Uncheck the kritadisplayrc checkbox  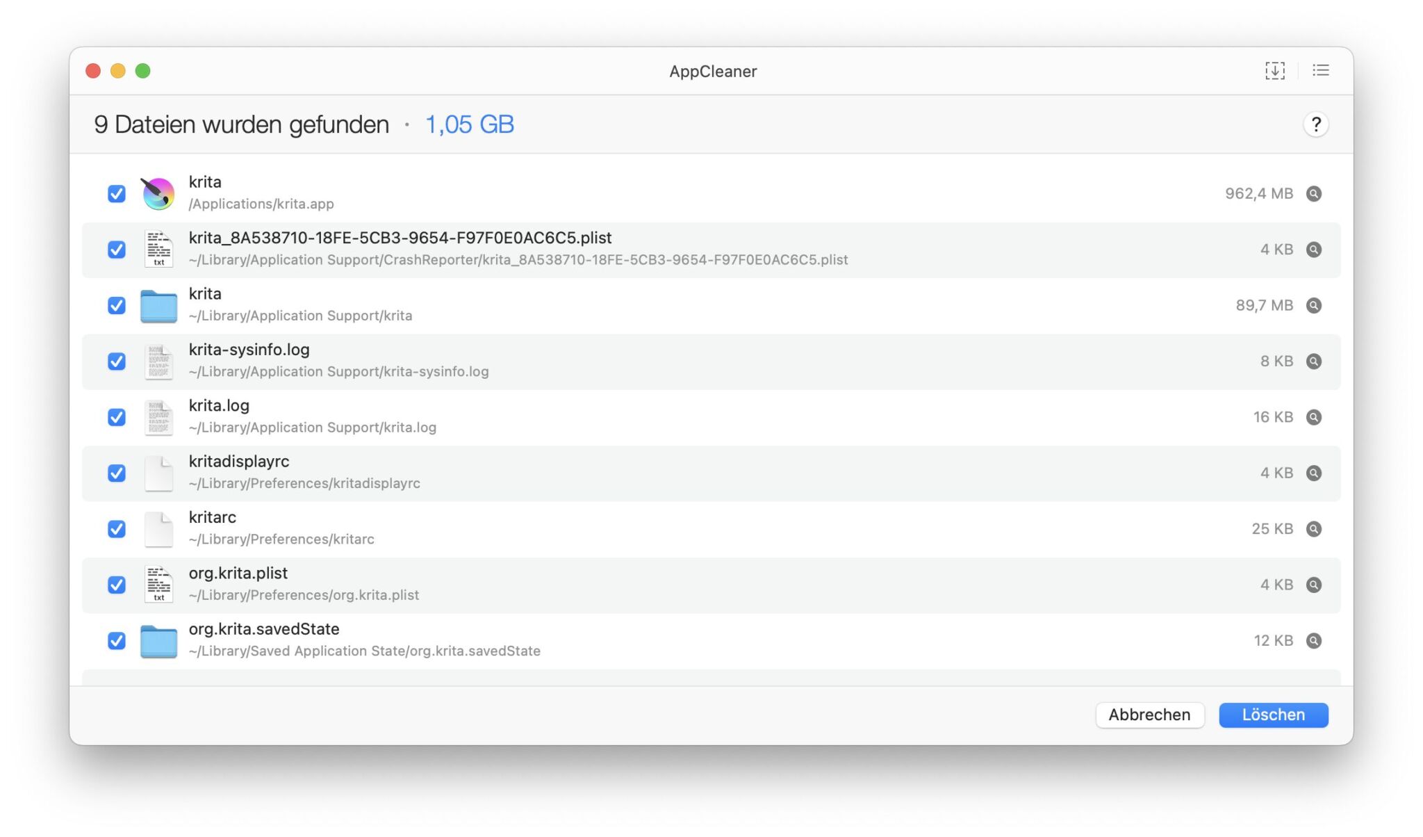coord(117,473)
